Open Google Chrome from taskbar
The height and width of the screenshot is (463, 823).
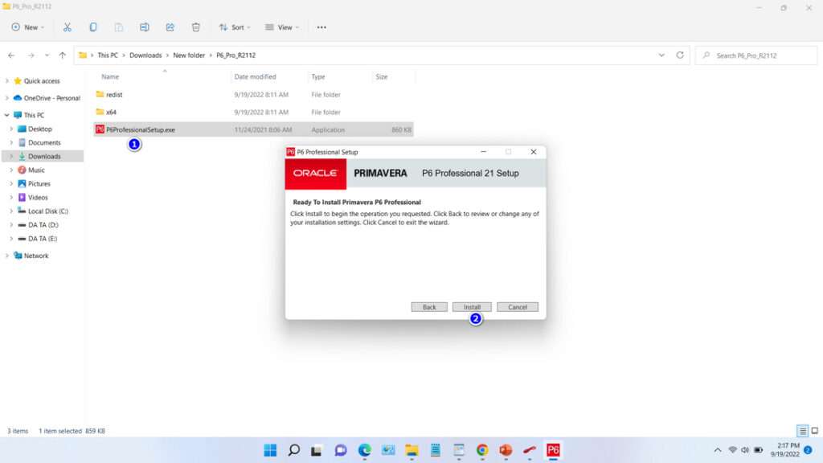point(482,450)
